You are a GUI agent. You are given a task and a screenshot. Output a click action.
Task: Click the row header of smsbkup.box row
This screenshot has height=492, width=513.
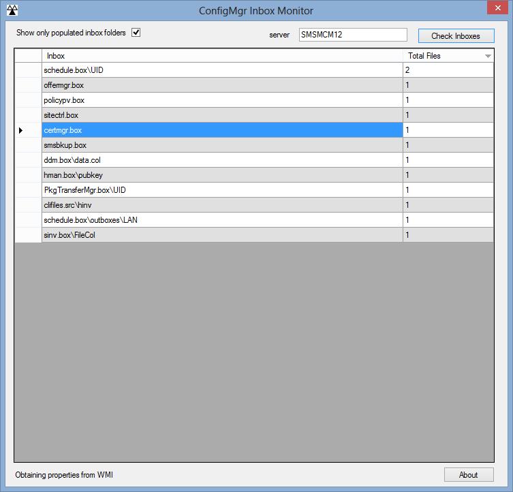(28, 145)
